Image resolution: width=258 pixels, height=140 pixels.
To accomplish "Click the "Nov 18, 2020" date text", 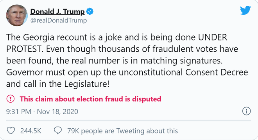I will pos(57,112).
